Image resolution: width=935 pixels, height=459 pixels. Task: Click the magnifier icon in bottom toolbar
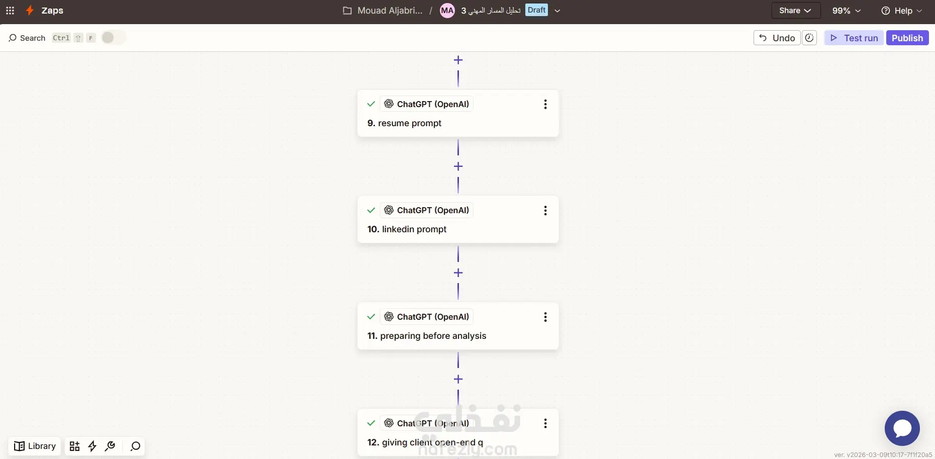(x=135, y=446)
